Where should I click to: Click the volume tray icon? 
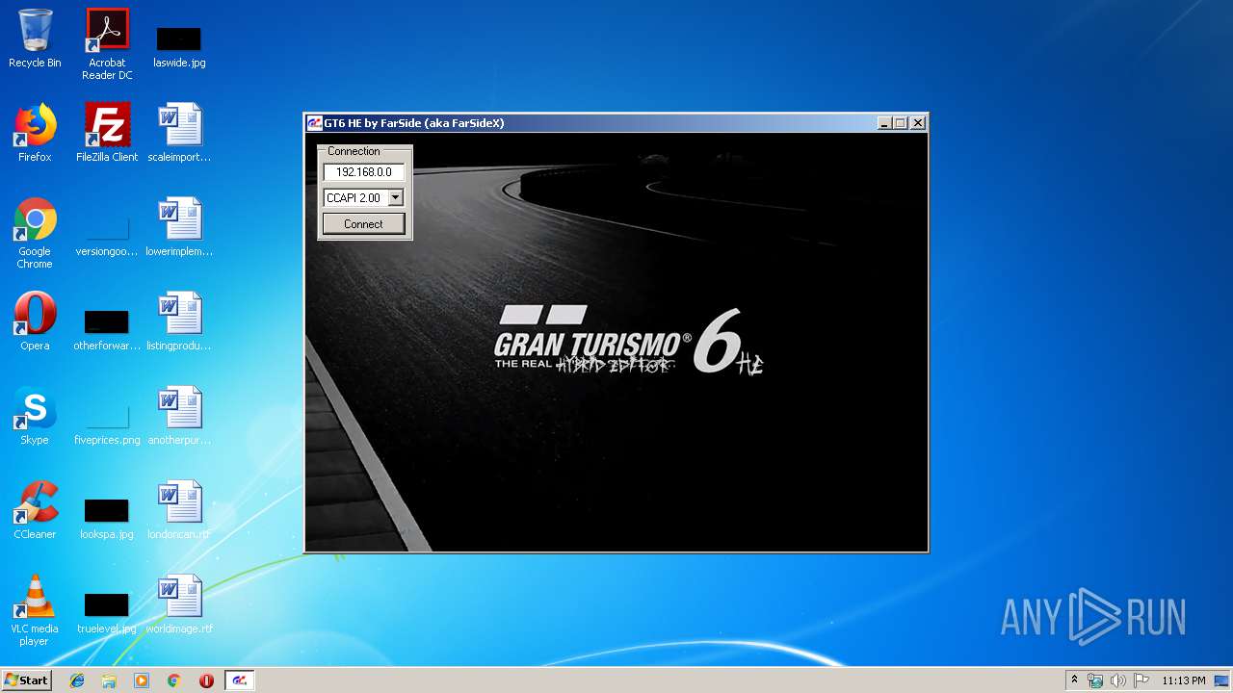tap(1118, 680)
